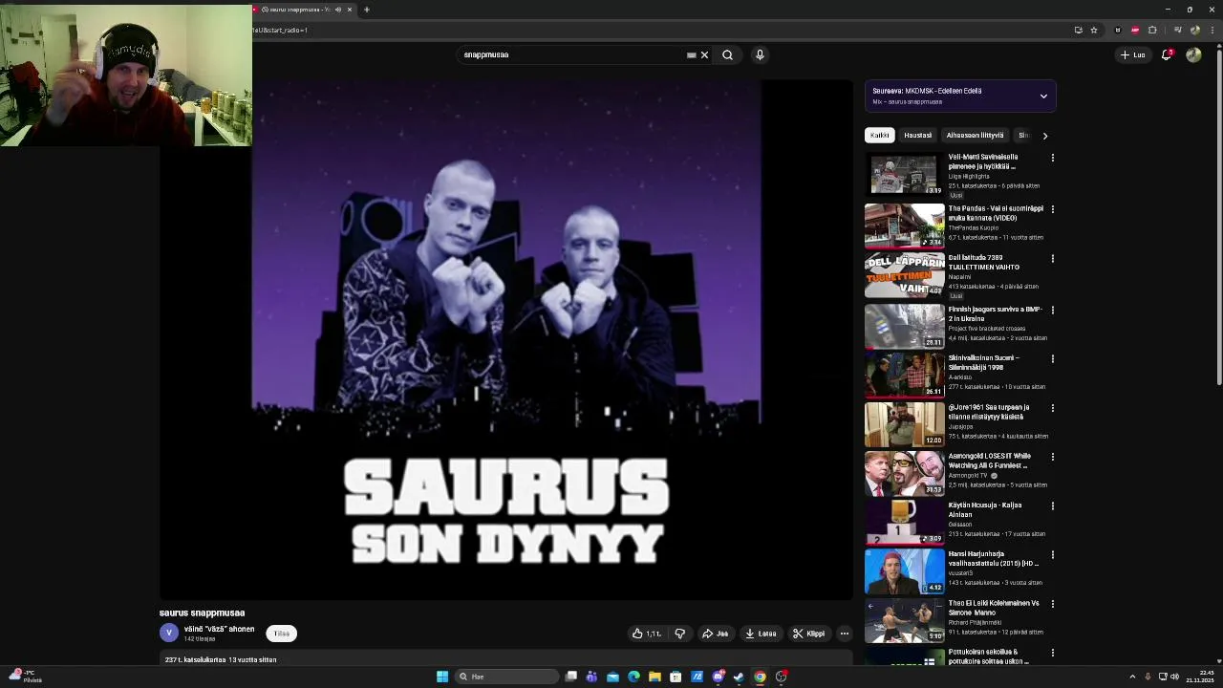
Task: Open options menu for Asmongold video
Action: click(1053, 457)
